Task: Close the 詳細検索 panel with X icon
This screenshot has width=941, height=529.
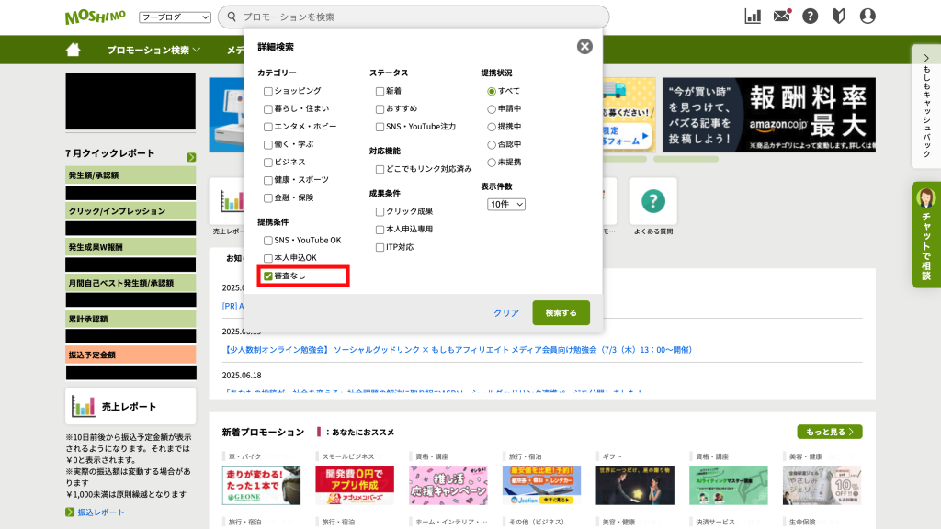Action: [x=584, y=47]
